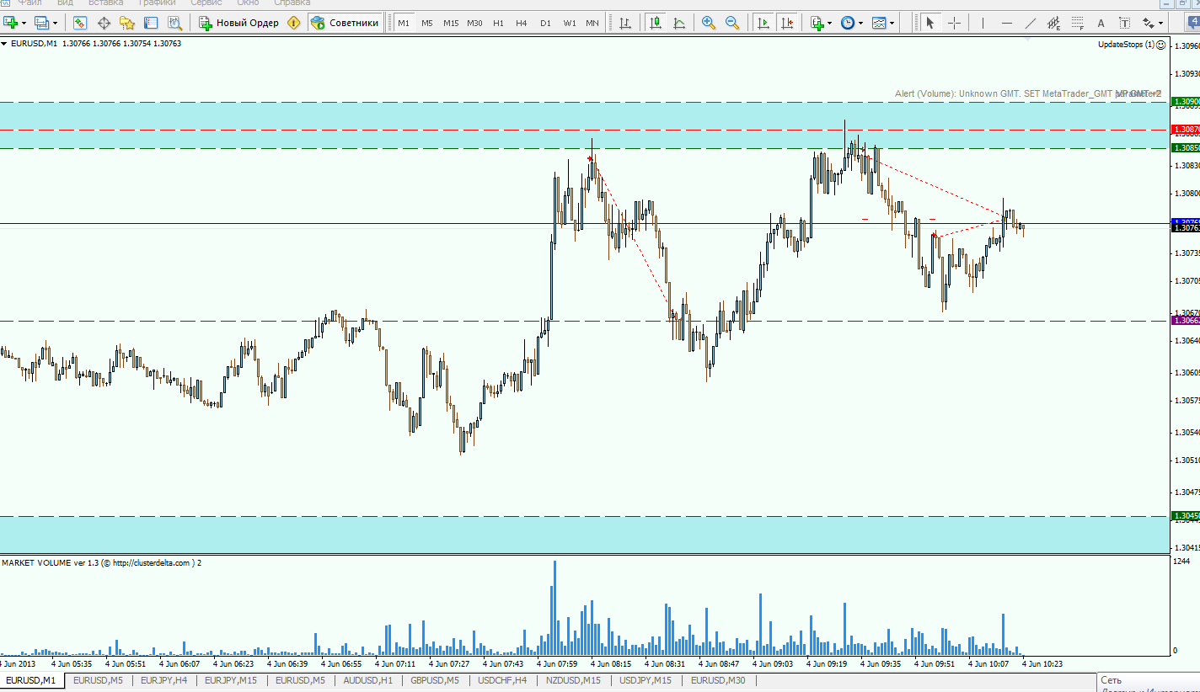Screen dimensions: 1200x692
Task: Click the red 1.3087 price level label
Action: [x=1185, y=130]
